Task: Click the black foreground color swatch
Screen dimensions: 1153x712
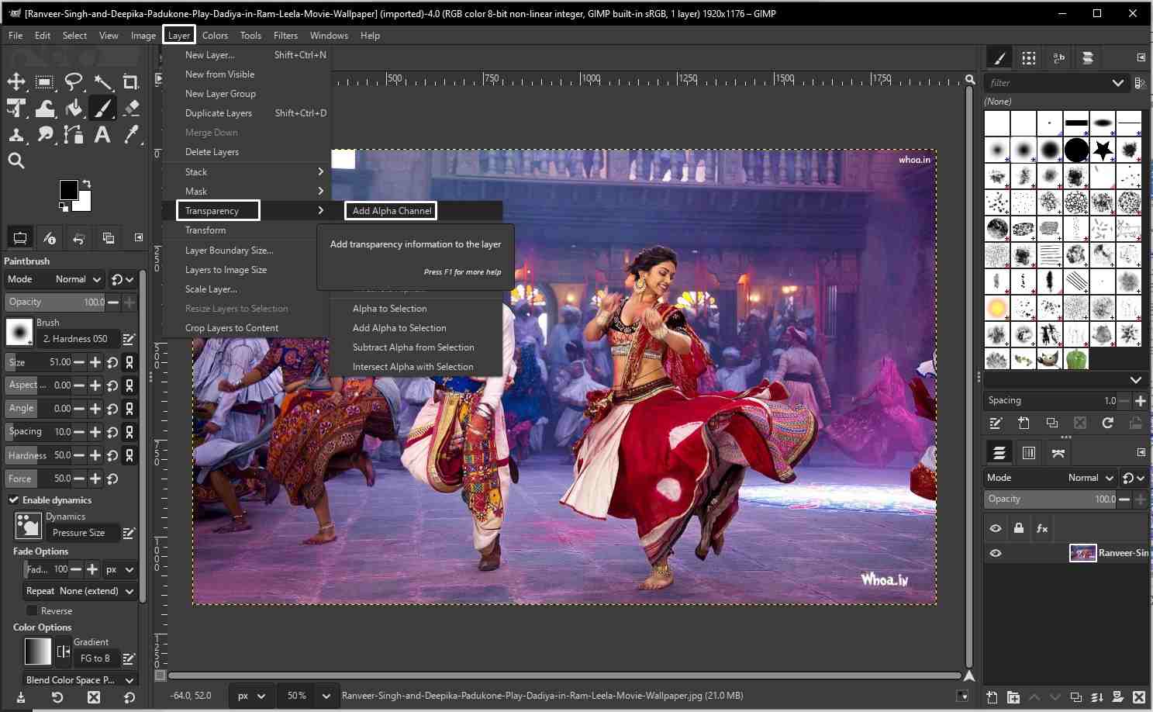Action: point(68,189)
